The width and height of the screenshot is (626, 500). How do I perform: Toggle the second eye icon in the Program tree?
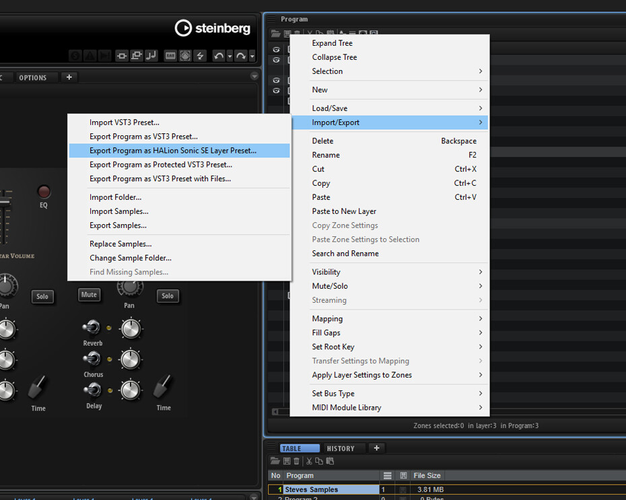[x=276, y=60]
